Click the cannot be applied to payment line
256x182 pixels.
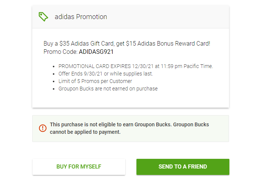point(85,132)
